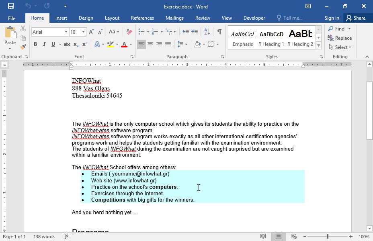
Task: Paste clipboard contents with Paste icon
Action: click(x=10, y=32)
